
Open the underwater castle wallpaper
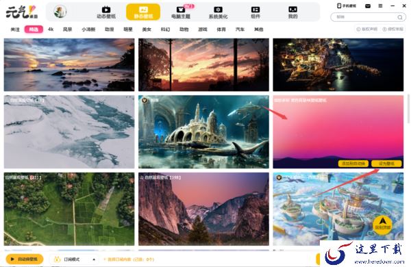tap(203, 132)
